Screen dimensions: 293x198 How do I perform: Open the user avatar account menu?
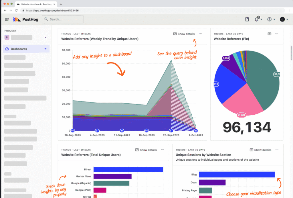coord(282,19)
